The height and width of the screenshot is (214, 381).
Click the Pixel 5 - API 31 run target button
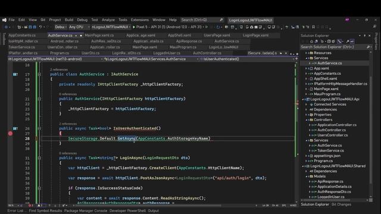168,27
